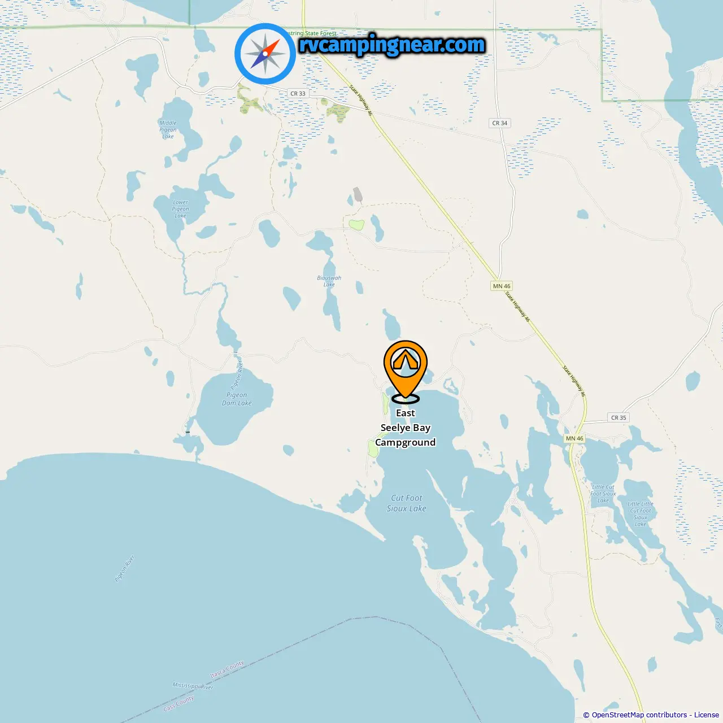Open the OpenStreetMap contributors link
723x723 pixels.
point(639,715)
